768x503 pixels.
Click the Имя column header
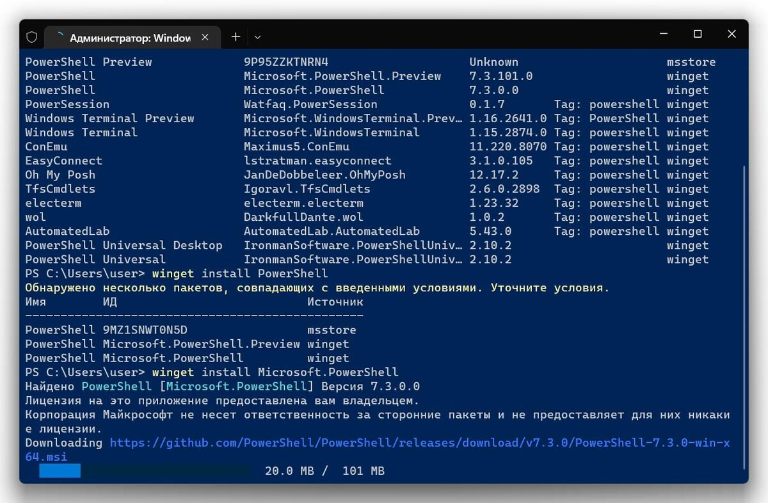tap(36, 301)
